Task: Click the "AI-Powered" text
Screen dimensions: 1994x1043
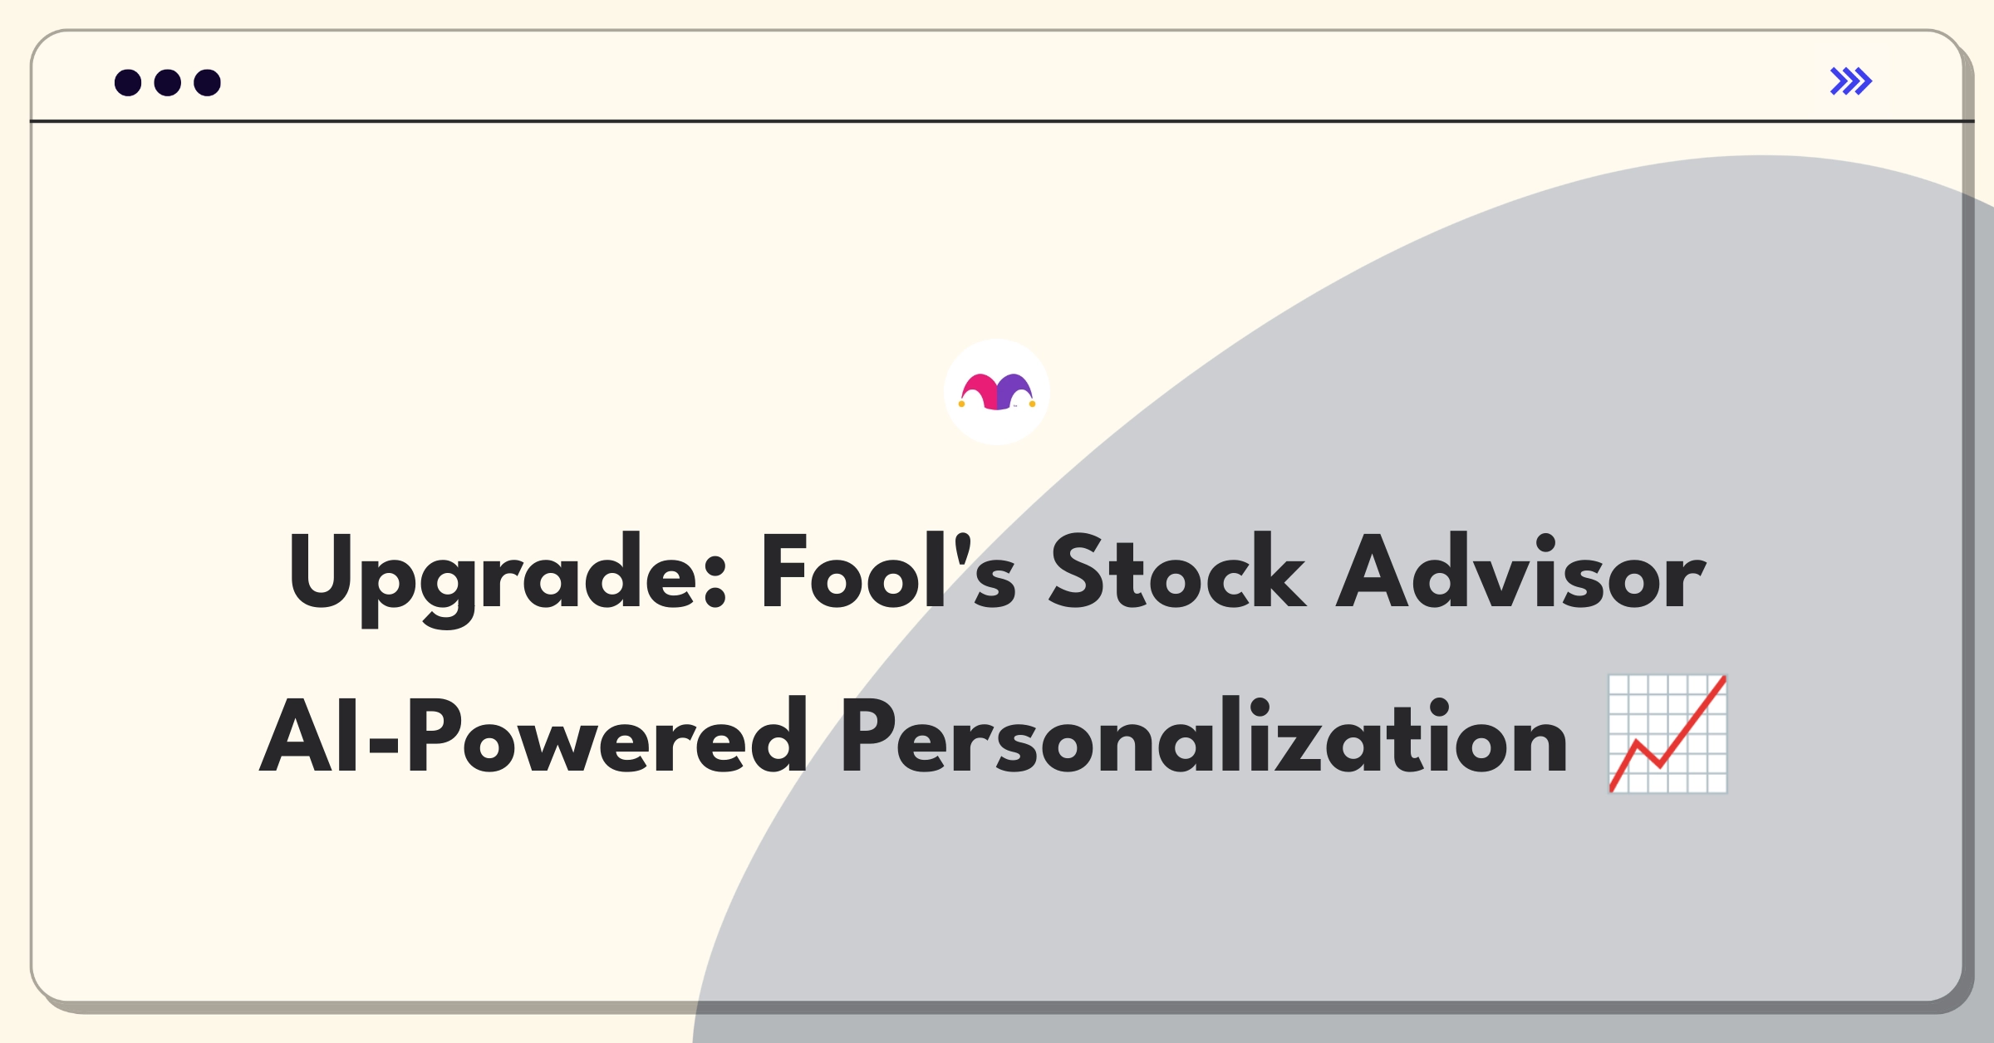Action: (x=533, y=736)
